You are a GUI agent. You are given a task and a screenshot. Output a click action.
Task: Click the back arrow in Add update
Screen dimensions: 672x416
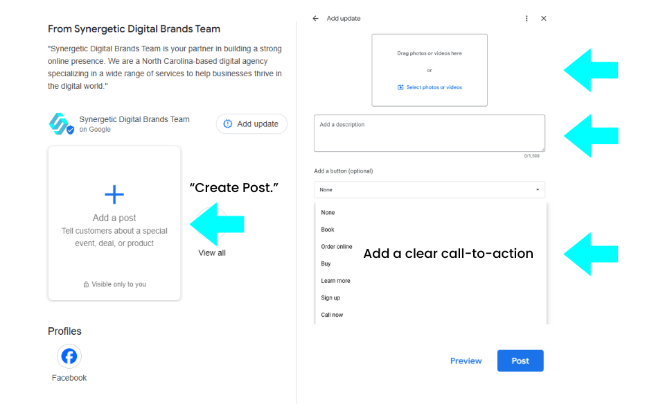click(316, 19)
